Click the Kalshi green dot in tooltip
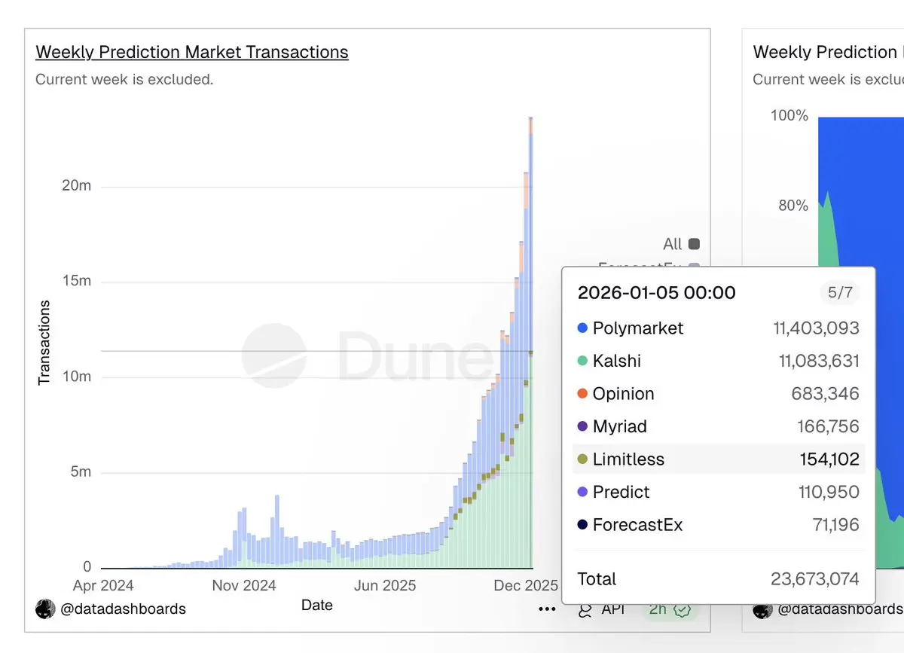Image resolution: width=904 pixels, height=653 pixels. 582,361
